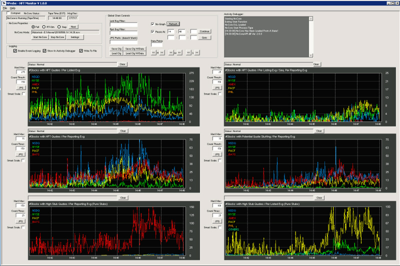The image size is (400, 266).
Task: Click Clear above the Potential Quote Stuffing chart
Action: coord(319,131)
